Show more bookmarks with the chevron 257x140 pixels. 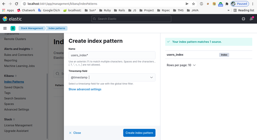coord(229,10)
